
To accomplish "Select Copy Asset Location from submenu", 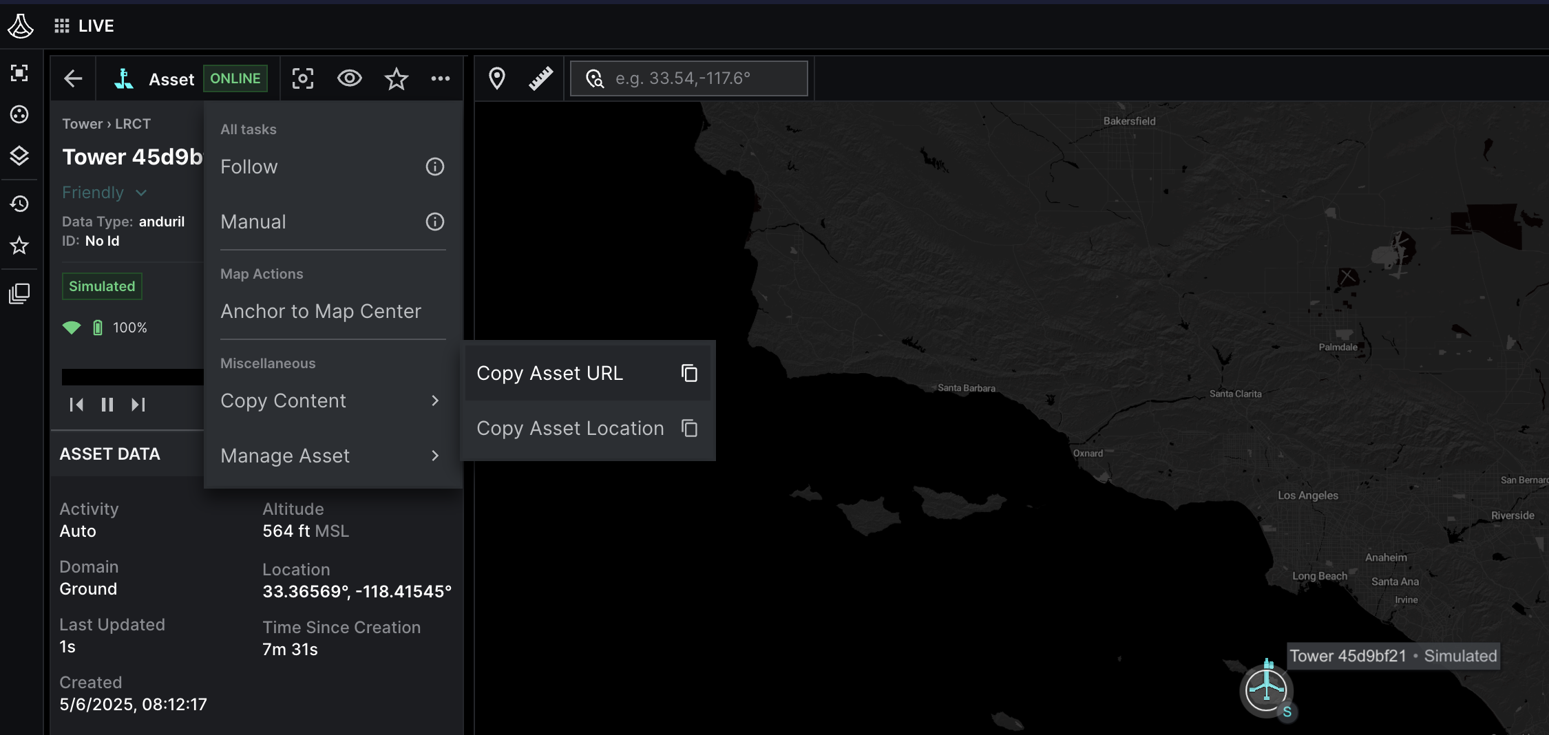I will point(570,427).
